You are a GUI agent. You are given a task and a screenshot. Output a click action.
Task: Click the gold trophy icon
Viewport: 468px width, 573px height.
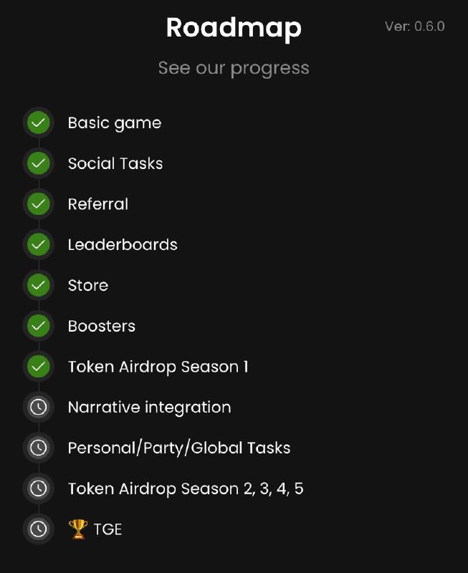78,529
